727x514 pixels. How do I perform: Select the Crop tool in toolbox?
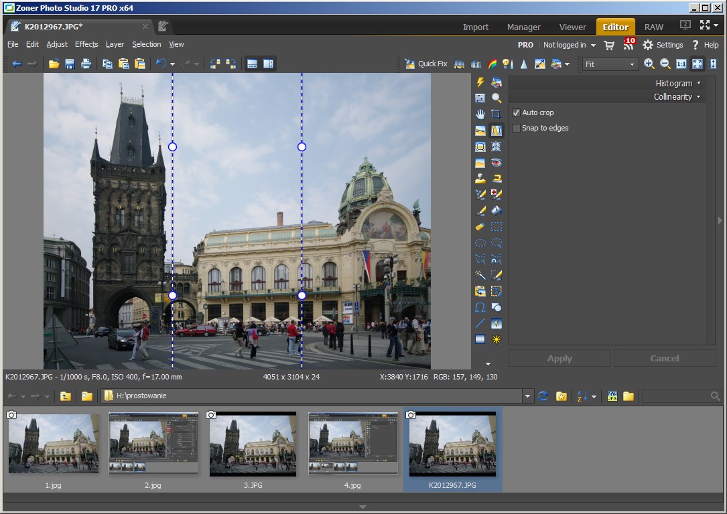pyautogui.click(x=497, y=114)
